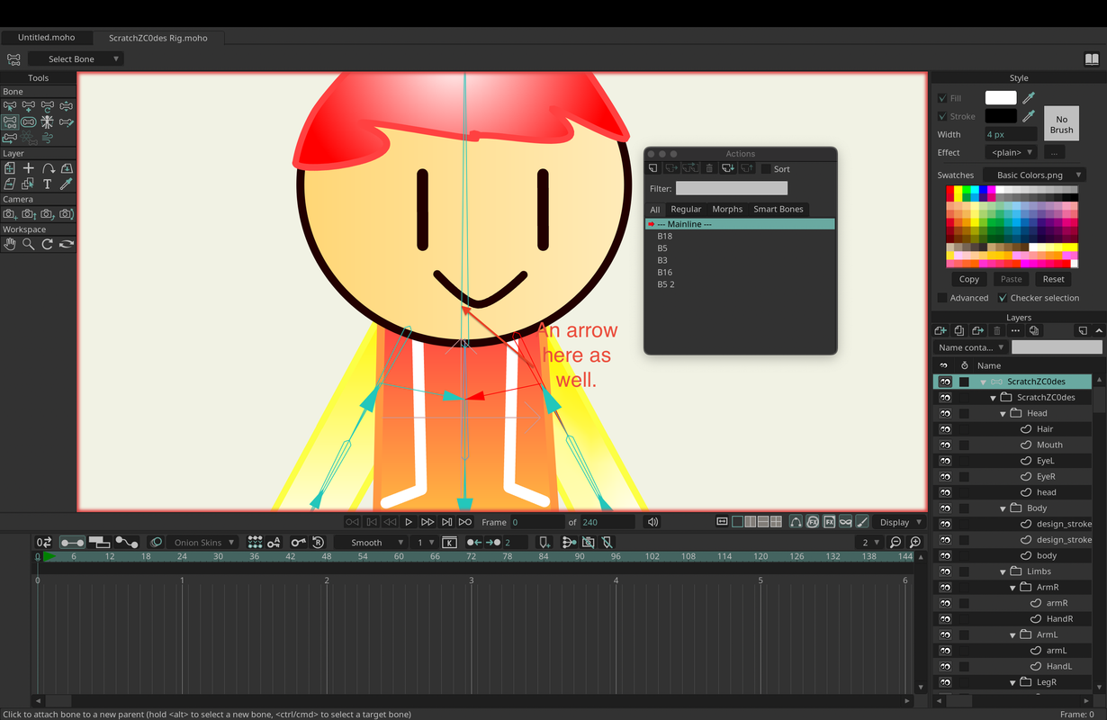Pick the Text tool in Layer section
1107x720 pixels.
coord(47,184)
